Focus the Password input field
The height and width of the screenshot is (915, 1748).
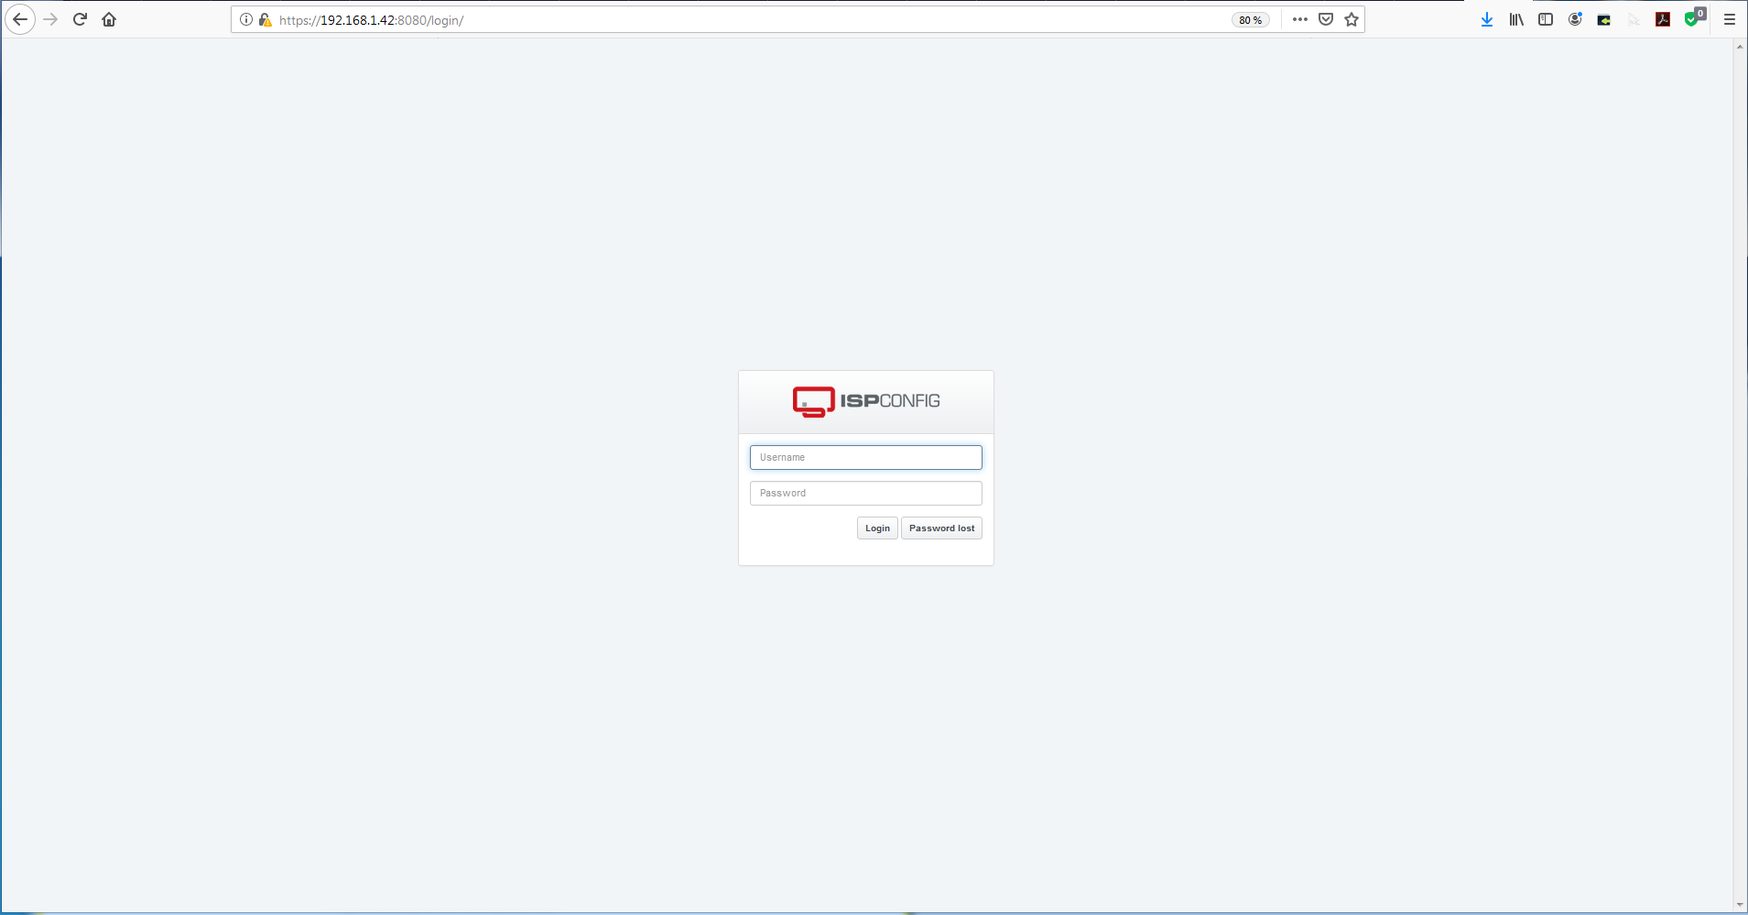click(866, 493)
